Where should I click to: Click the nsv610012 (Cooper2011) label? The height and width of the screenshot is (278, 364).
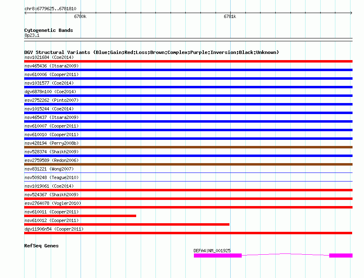(52, 220)
